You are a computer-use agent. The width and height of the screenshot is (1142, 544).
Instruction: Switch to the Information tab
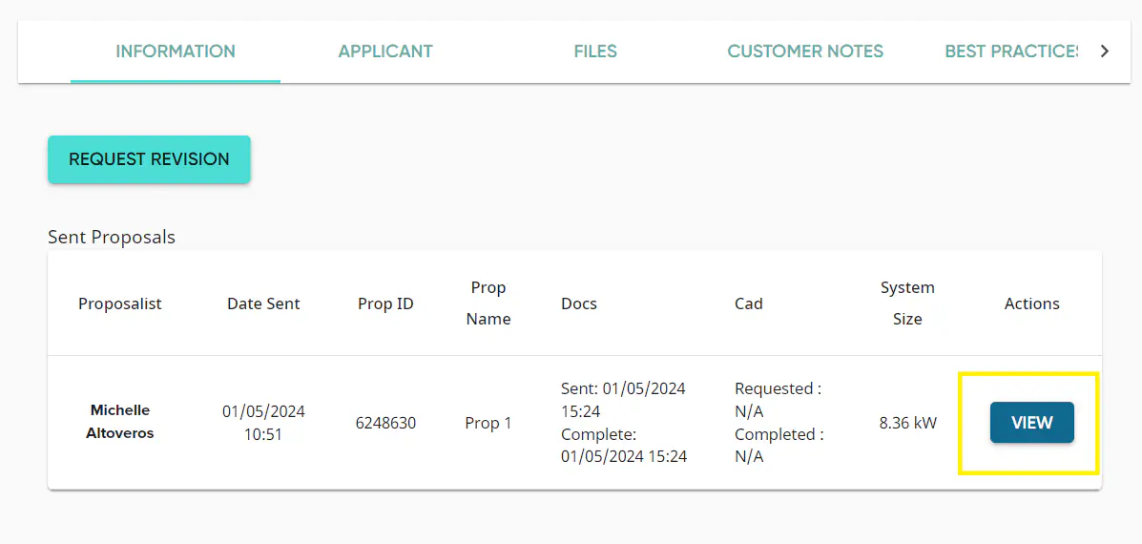point(176,52)
